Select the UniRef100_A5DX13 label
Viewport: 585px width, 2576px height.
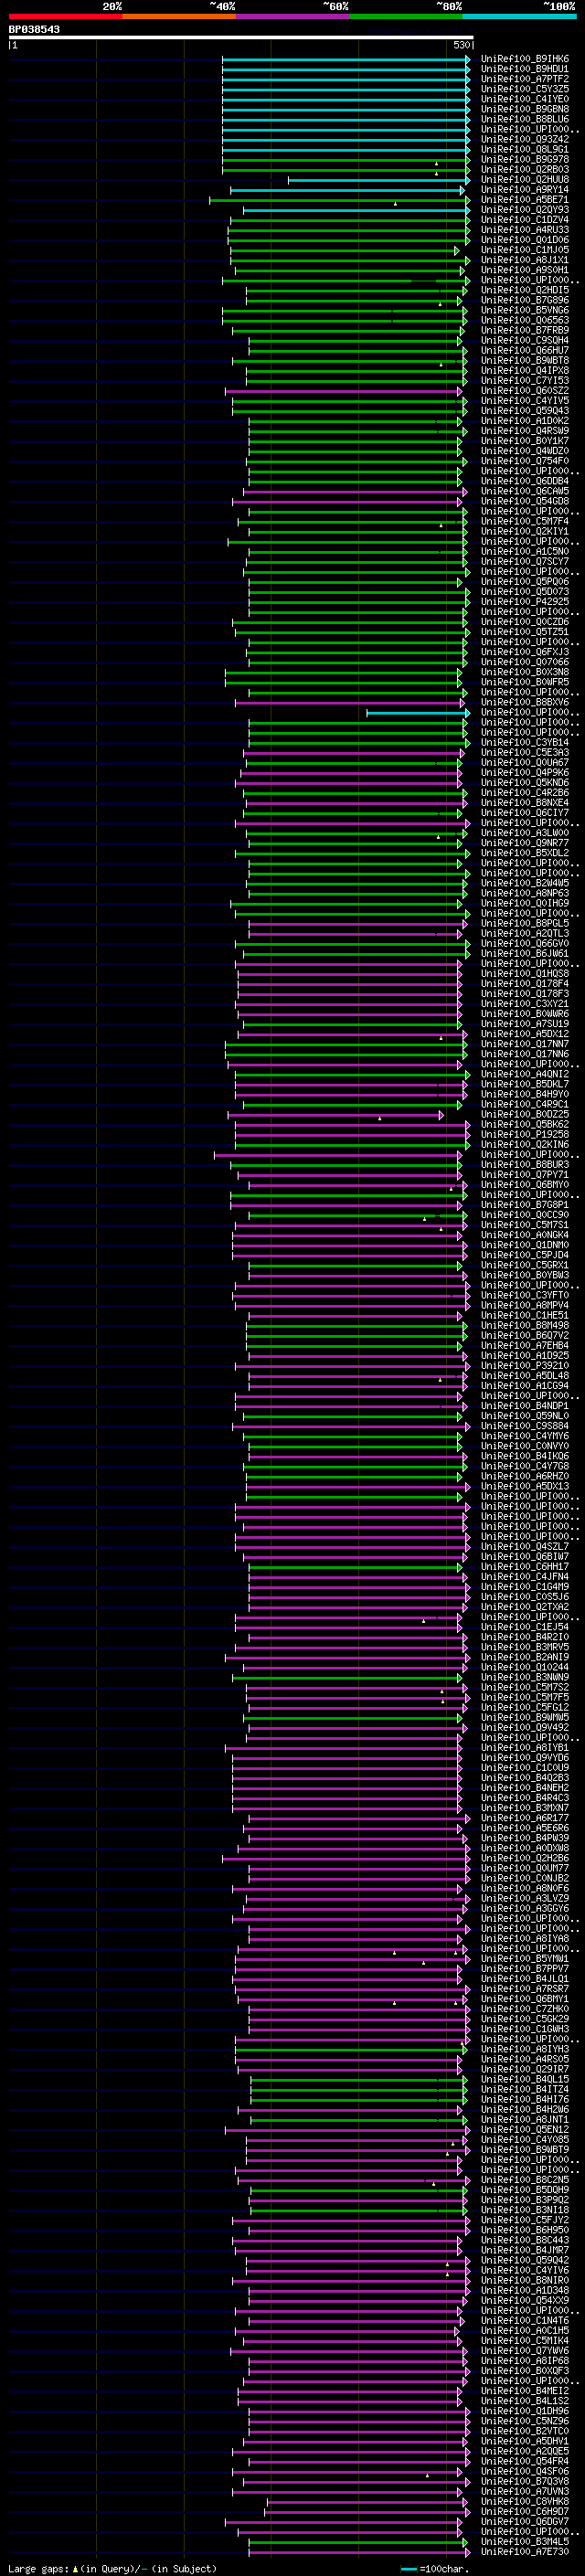click(525, 1486)
